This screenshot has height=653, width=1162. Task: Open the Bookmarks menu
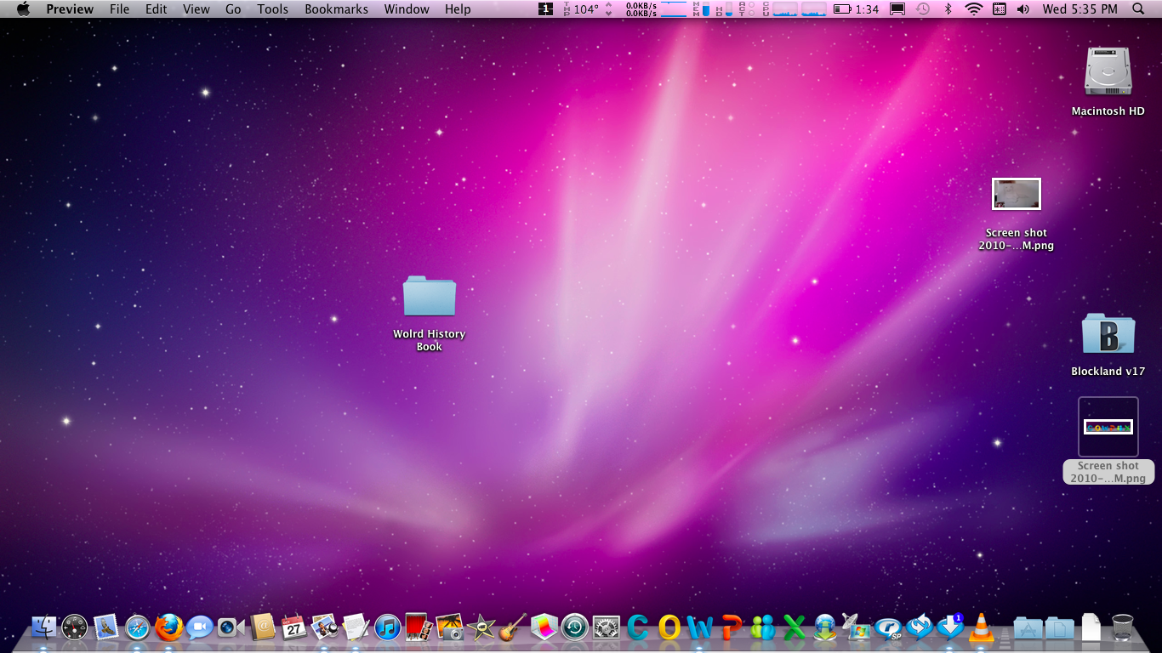[335, 9]
